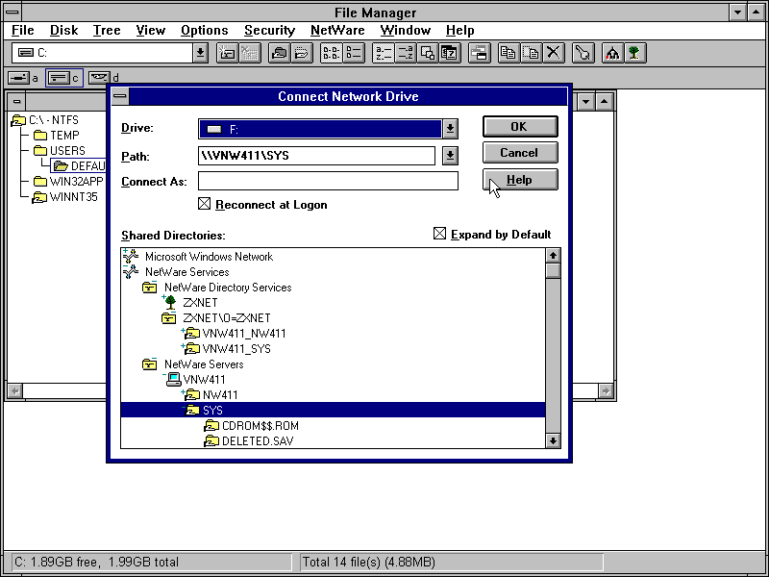This screenshot has height=577, width=769.
Task: Open Permissions with the key toolbar icon
Action: (583, 53)
